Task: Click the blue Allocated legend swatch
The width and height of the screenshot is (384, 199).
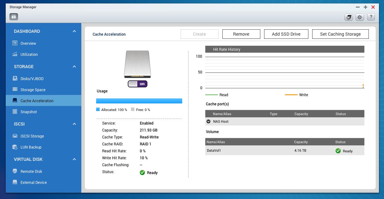Action: (98, 109)
